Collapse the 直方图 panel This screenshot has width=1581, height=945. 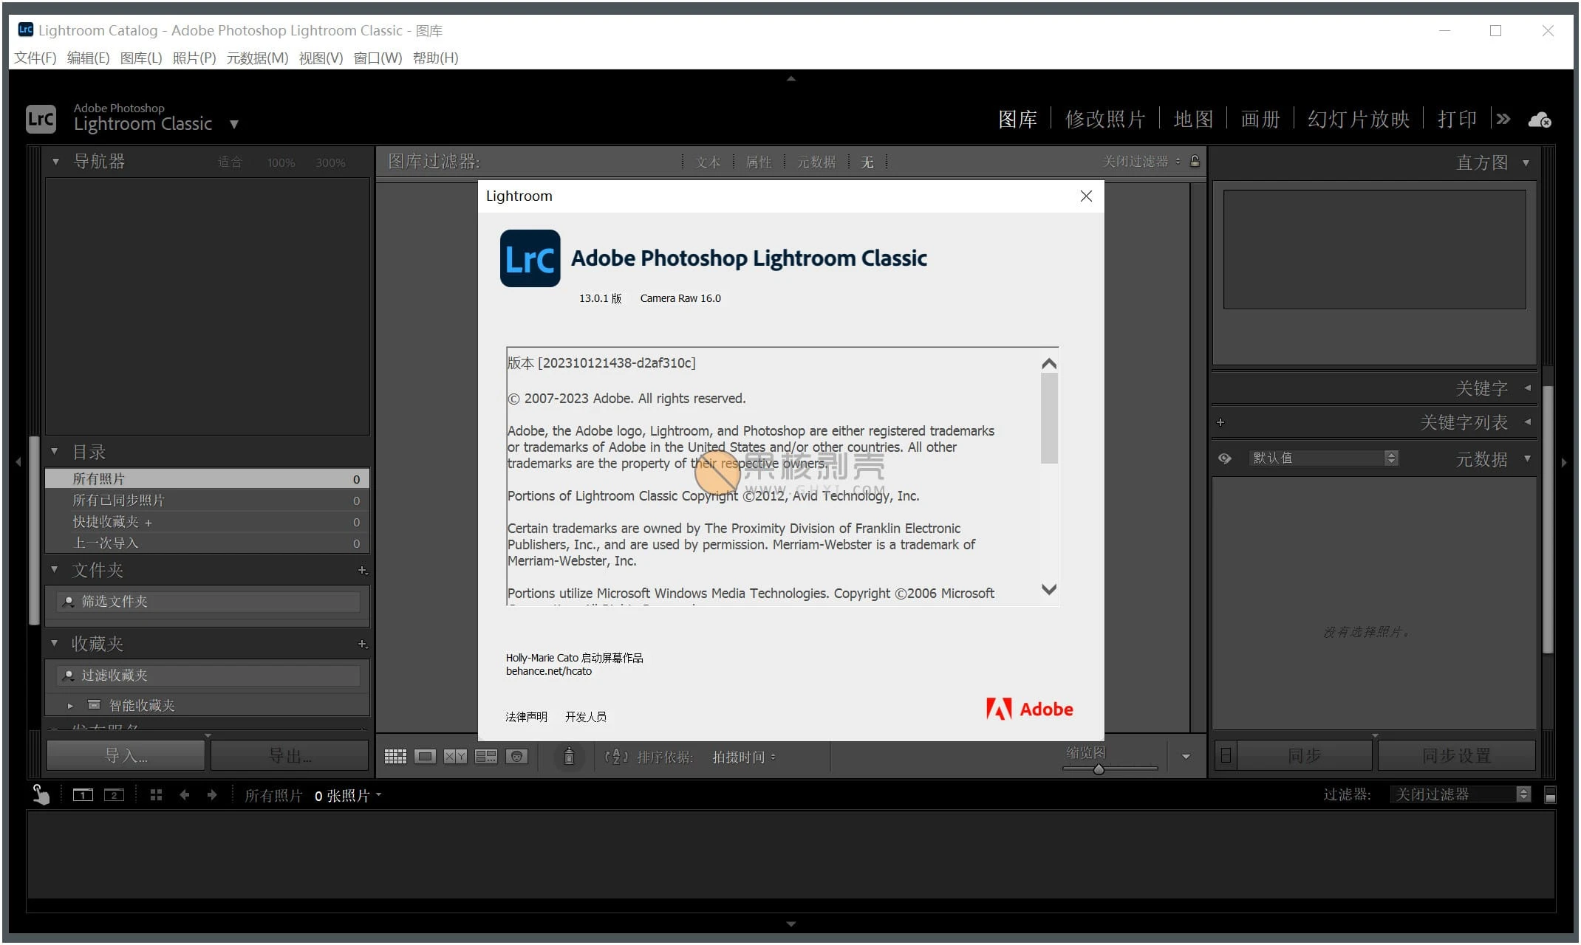coord(1526,163)
